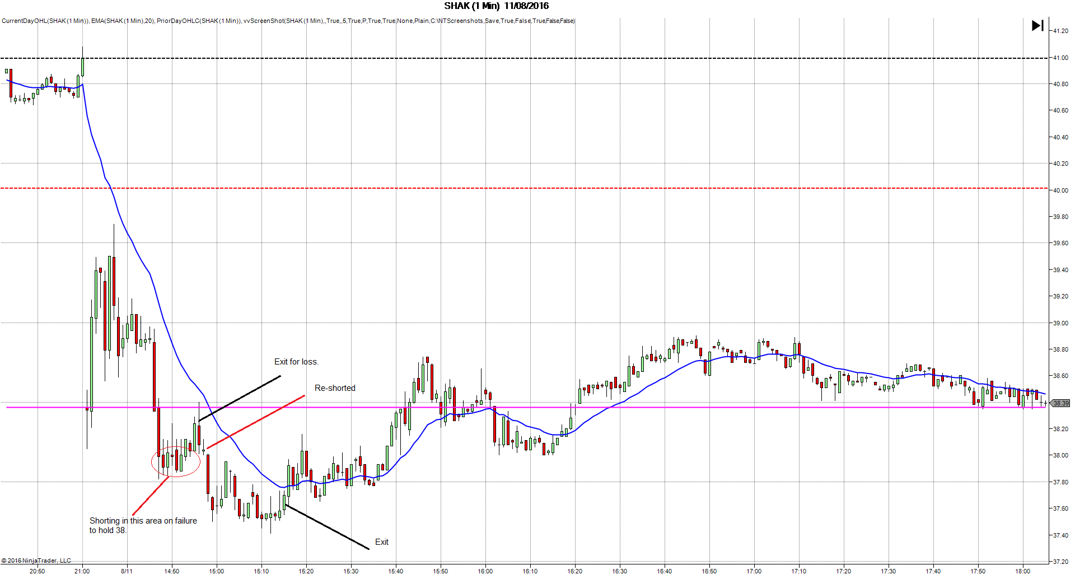The width and height of the screenshot is (1075, 579).
Task: Click the 16:00 time axis label
Action: pos(485,571)
